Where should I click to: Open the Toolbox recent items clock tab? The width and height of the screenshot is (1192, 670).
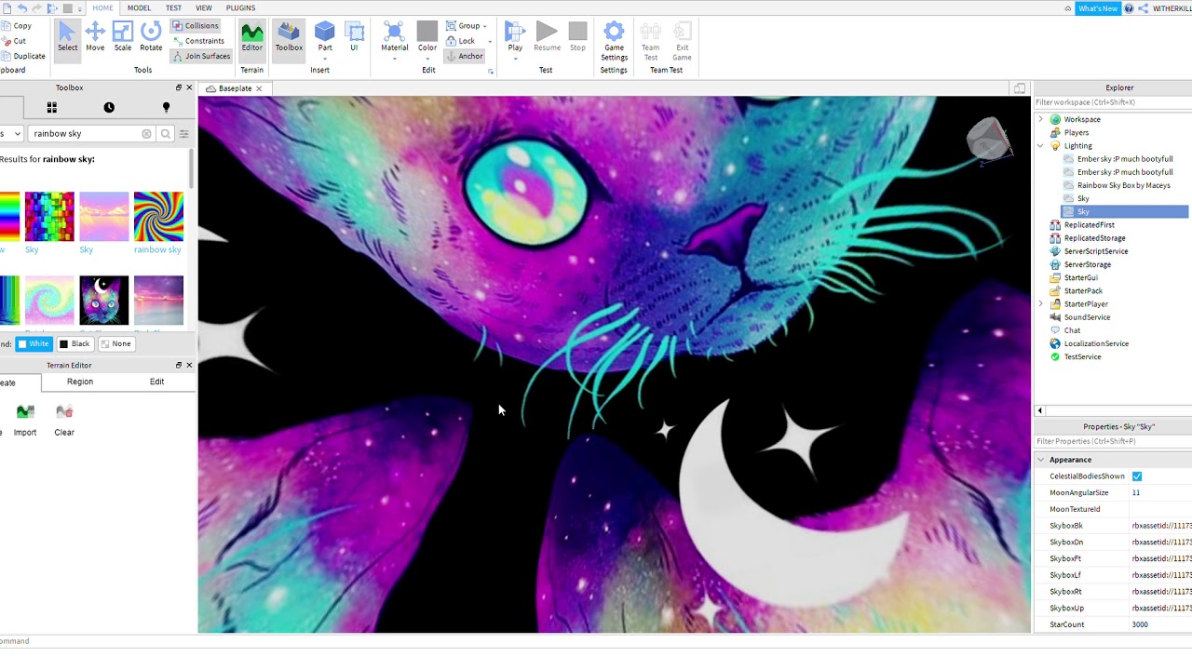pos(109,108)
